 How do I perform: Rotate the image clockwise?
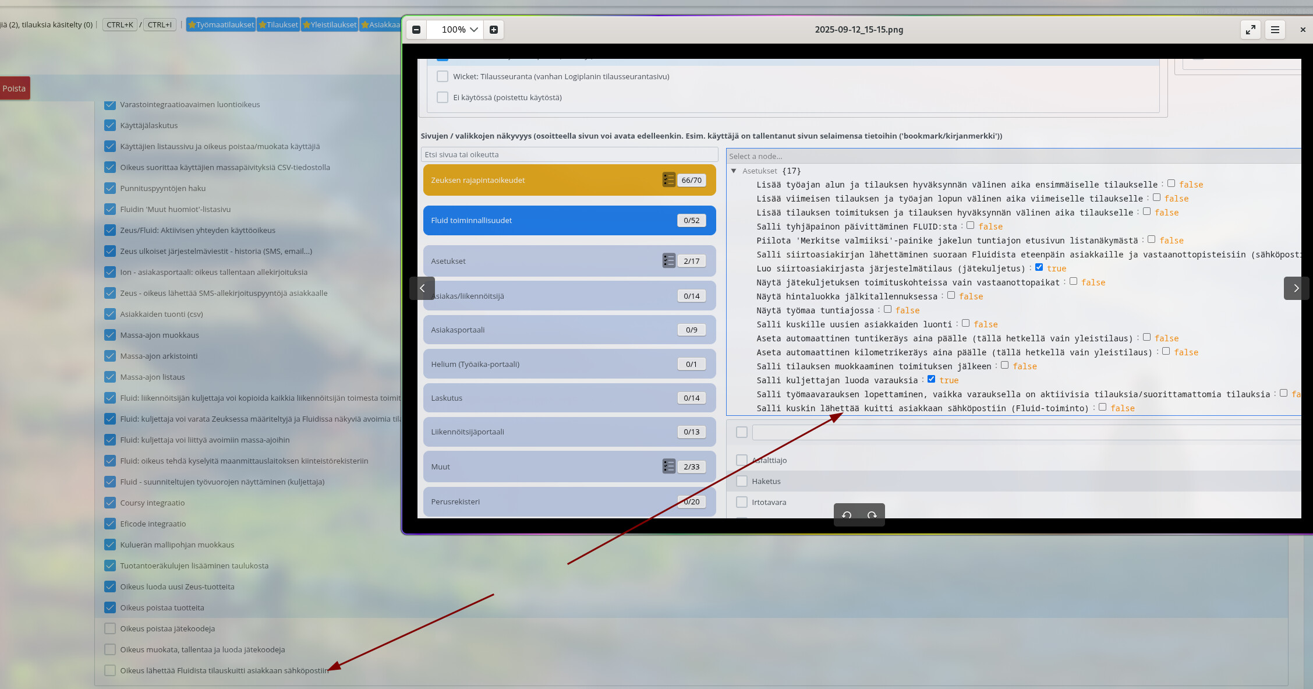pos(872,515)
